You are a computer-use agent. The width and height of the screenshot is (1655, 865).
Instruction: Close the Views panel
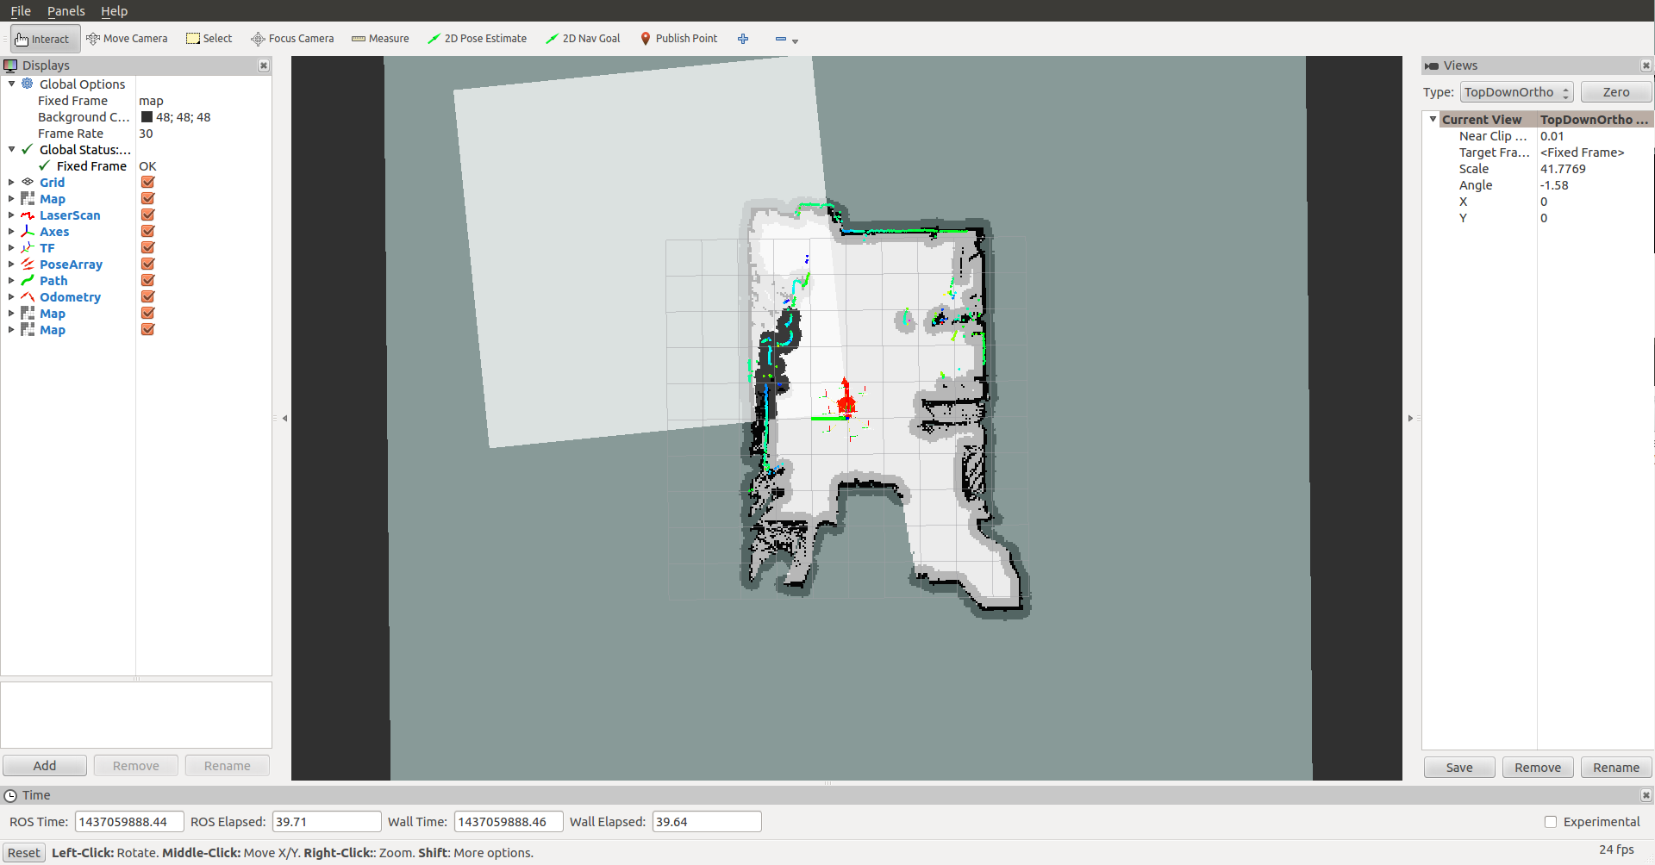[1646, 65]
